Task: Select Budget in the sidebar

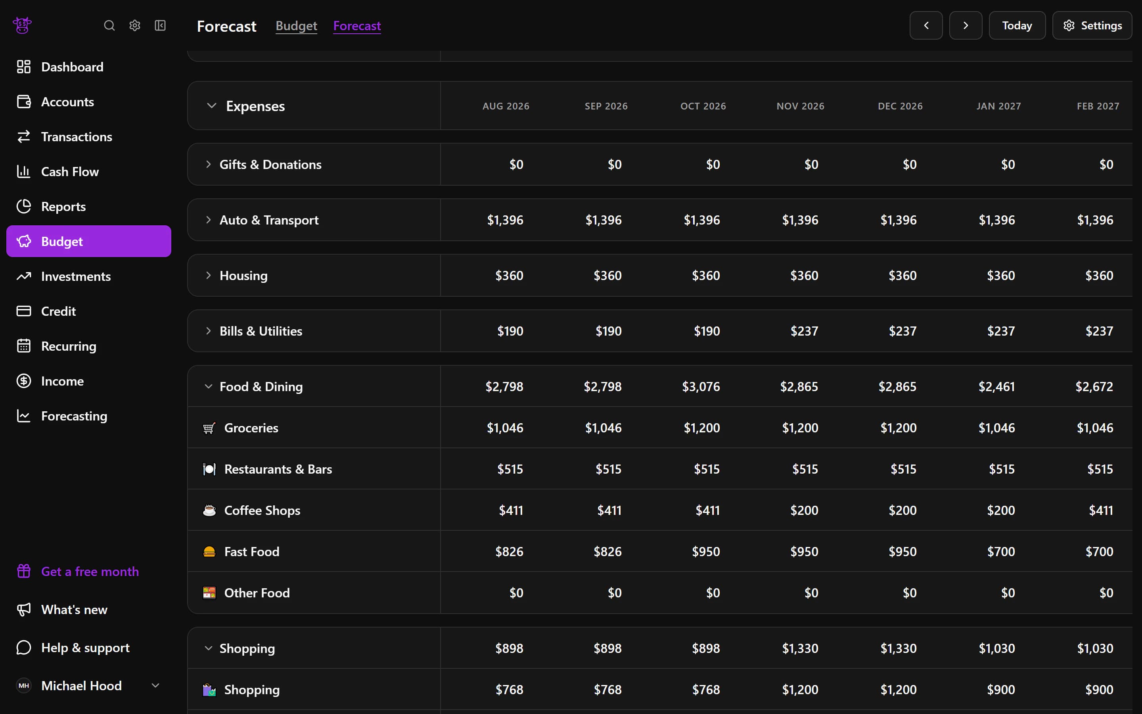Action: coord(89,241)
